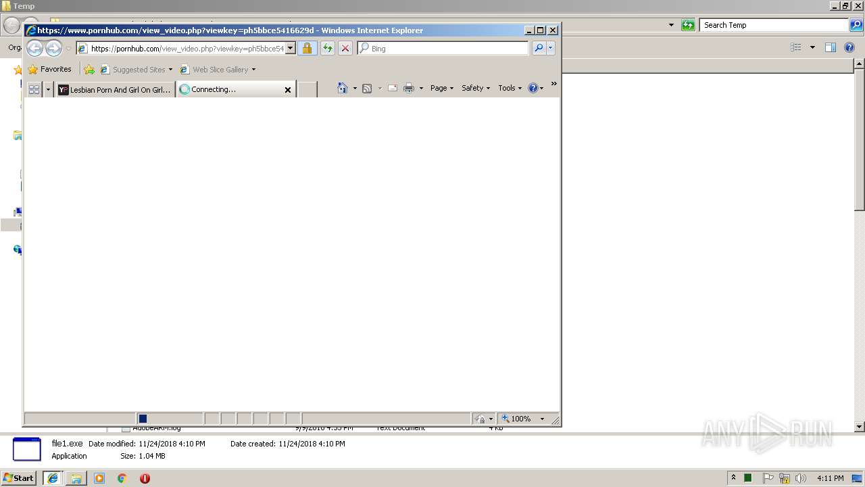Click the Search Temp box in Explorer

(x=773, y=25)
